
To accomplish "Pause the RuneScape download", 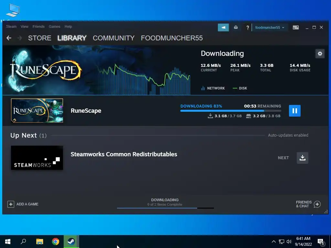I will pos(295,111).
